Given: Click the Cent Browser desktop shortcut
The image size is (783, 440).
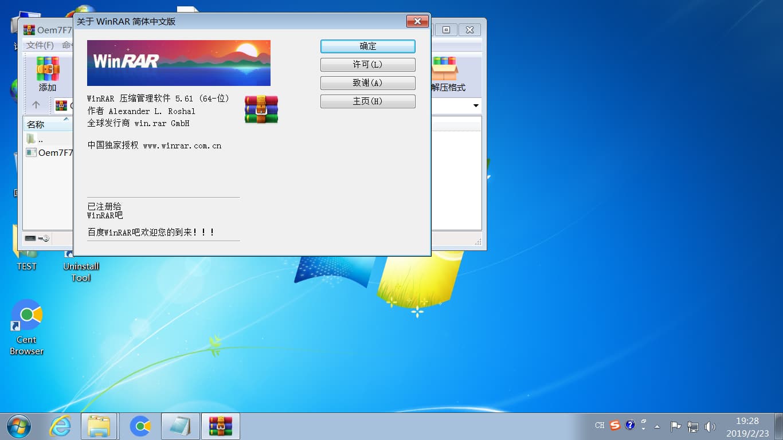Looking at the screenshot, I should click(x=26, y=328).
